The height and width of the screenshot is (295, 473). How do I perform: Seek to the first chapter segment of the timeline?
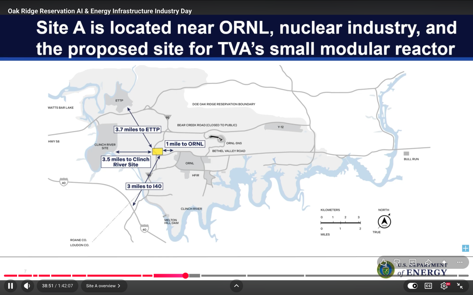(x=10, y=275)
